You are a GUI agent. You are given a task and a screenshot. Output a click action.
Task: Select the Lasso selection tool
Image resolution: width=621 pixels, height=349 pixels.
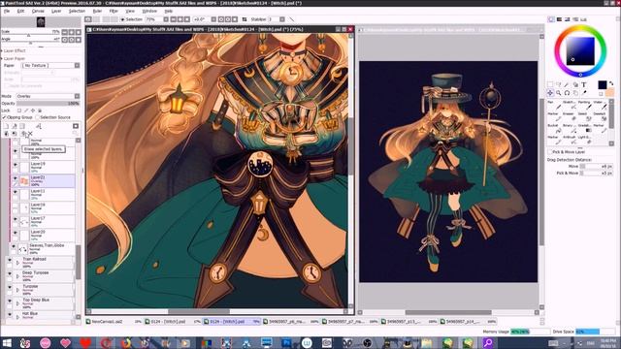559,84
